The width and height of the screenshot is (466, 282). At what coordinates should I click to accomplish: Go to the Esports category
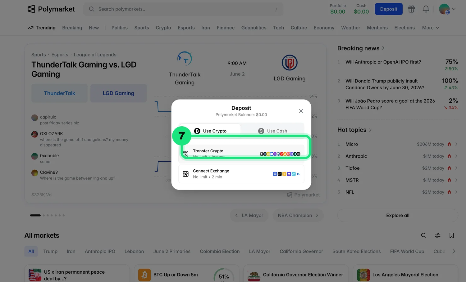tap(186, 28)
